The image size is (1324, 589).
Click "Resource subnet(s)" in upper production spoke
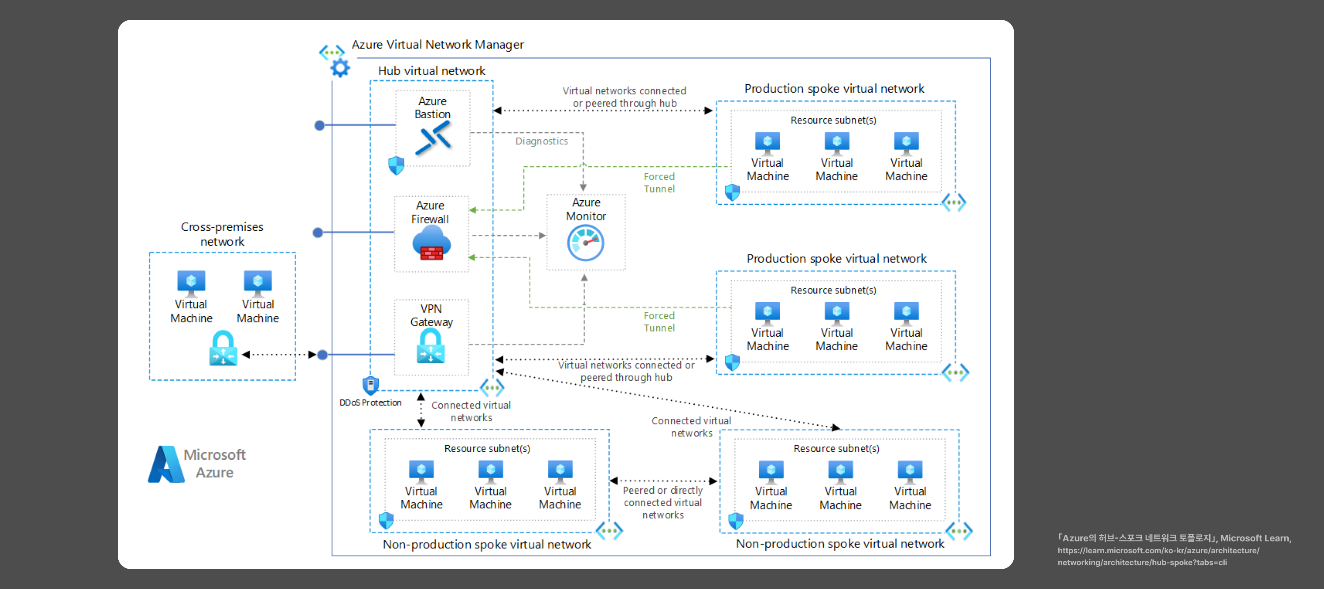(x=833, y=120)
